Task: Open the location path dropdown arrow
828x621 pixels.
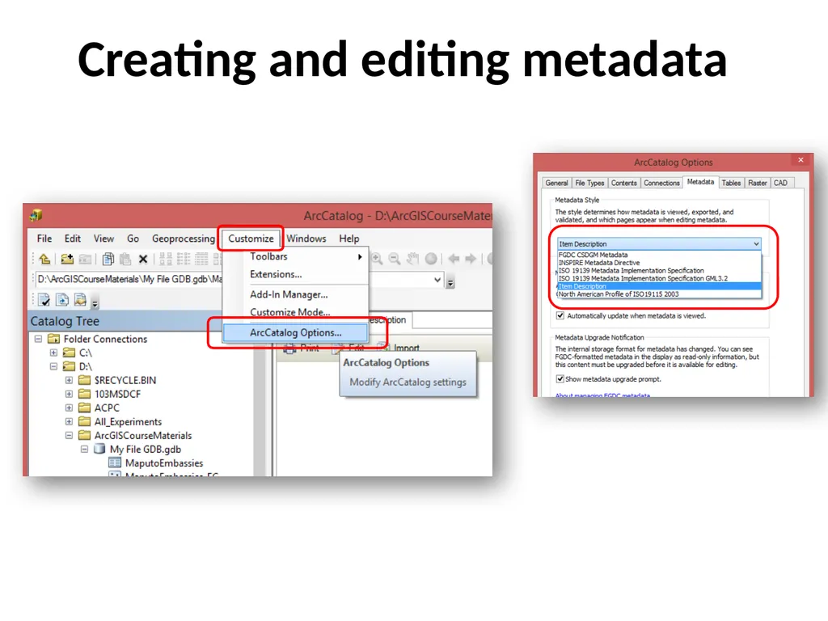Action: pyautogui.click(x=437, y=279)
